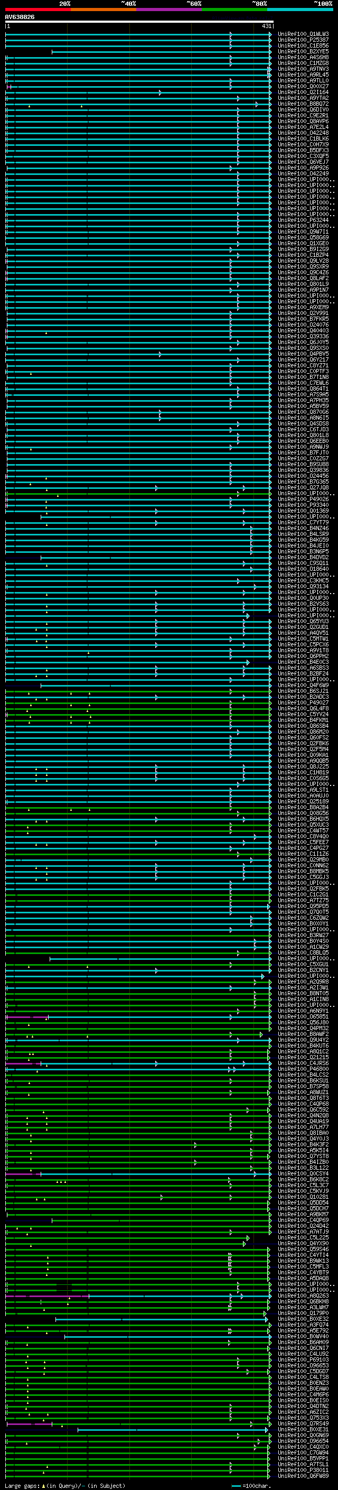The height and width of the screenshot is (1490, 338).
Task: Select hit label UniRef100_Q8AVP6
Action: point(303,122)
